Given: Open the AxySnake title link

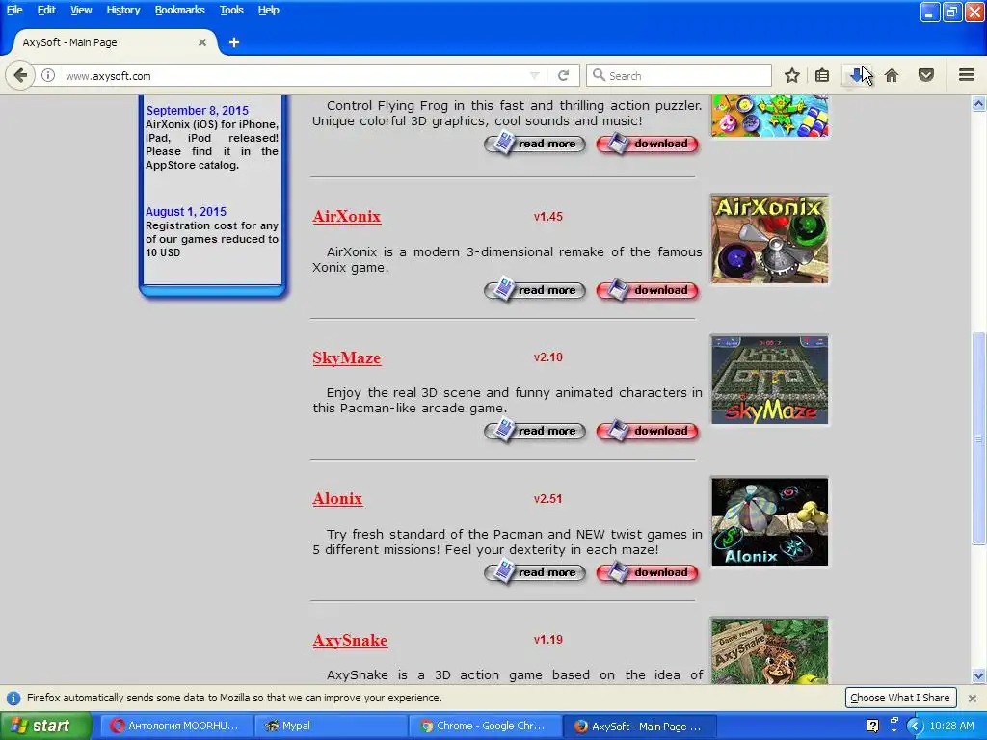Looking at the screenshot, I should (x=350, y=641).
